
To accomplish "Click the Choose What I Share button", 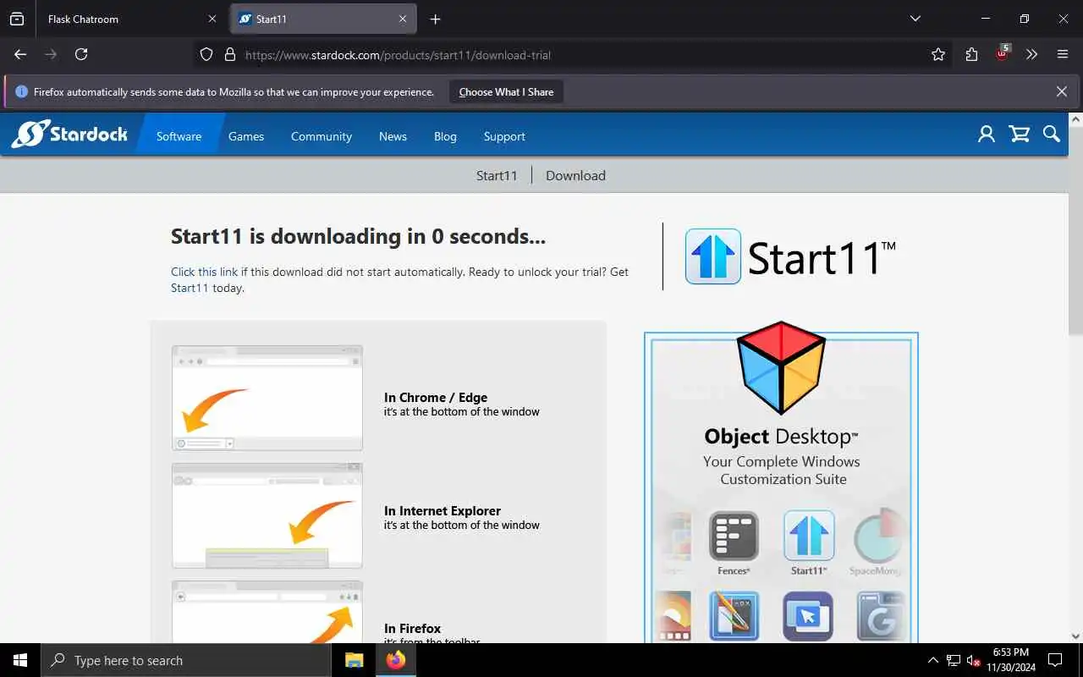I will point(506,92).
